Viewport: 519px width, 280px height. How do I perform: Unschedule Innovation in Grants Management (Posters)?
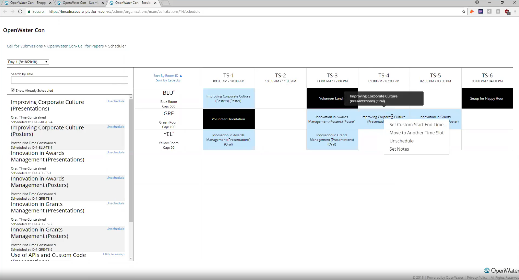(x=115, y=229)
